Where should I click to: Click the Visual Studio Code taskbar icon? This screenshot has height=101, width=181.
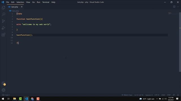coord(26,99)
